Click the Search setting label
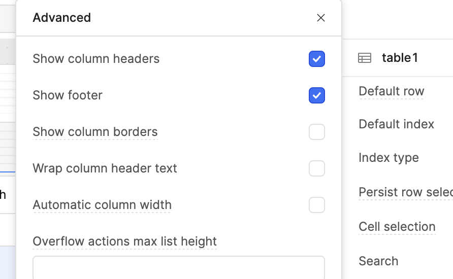 tap(378, 261)
